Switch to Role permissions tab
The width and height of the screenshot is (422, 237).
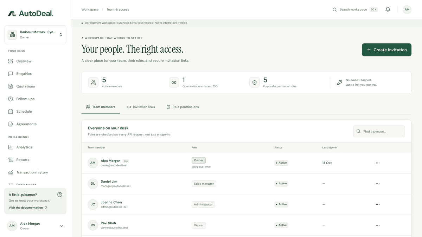click(183, 107)
